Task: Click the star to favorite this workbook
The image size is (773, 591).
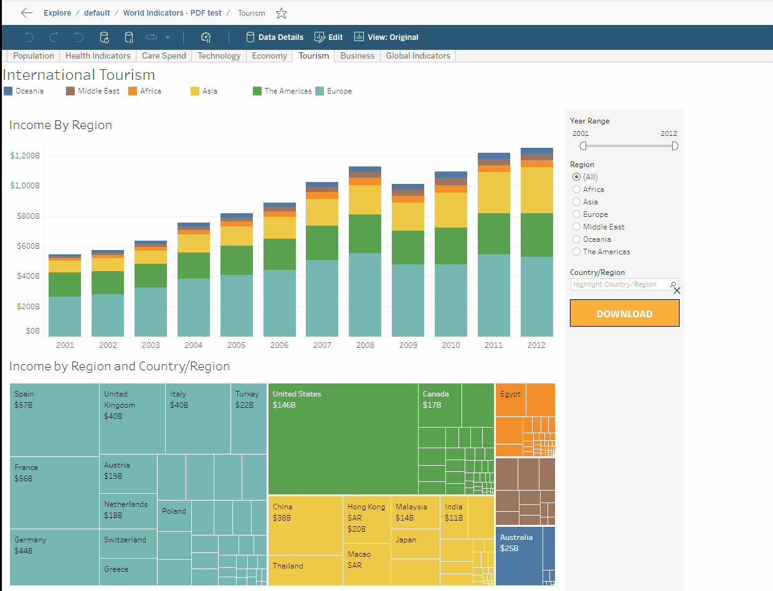Action: click(281, 12)
